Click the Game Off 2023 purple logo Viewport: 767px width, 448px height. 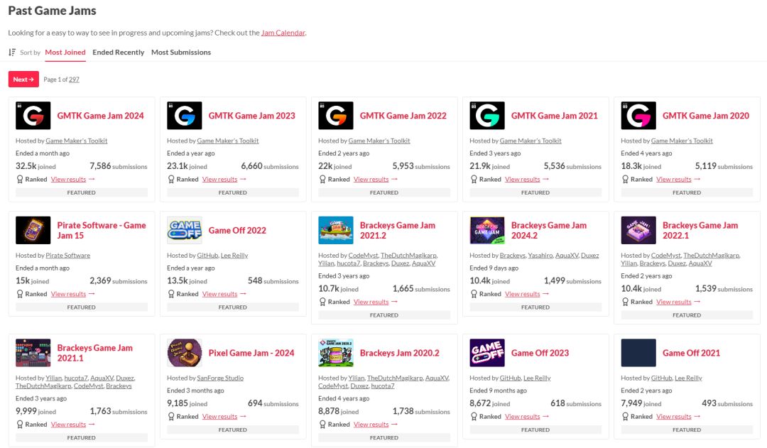coord(487,353)
